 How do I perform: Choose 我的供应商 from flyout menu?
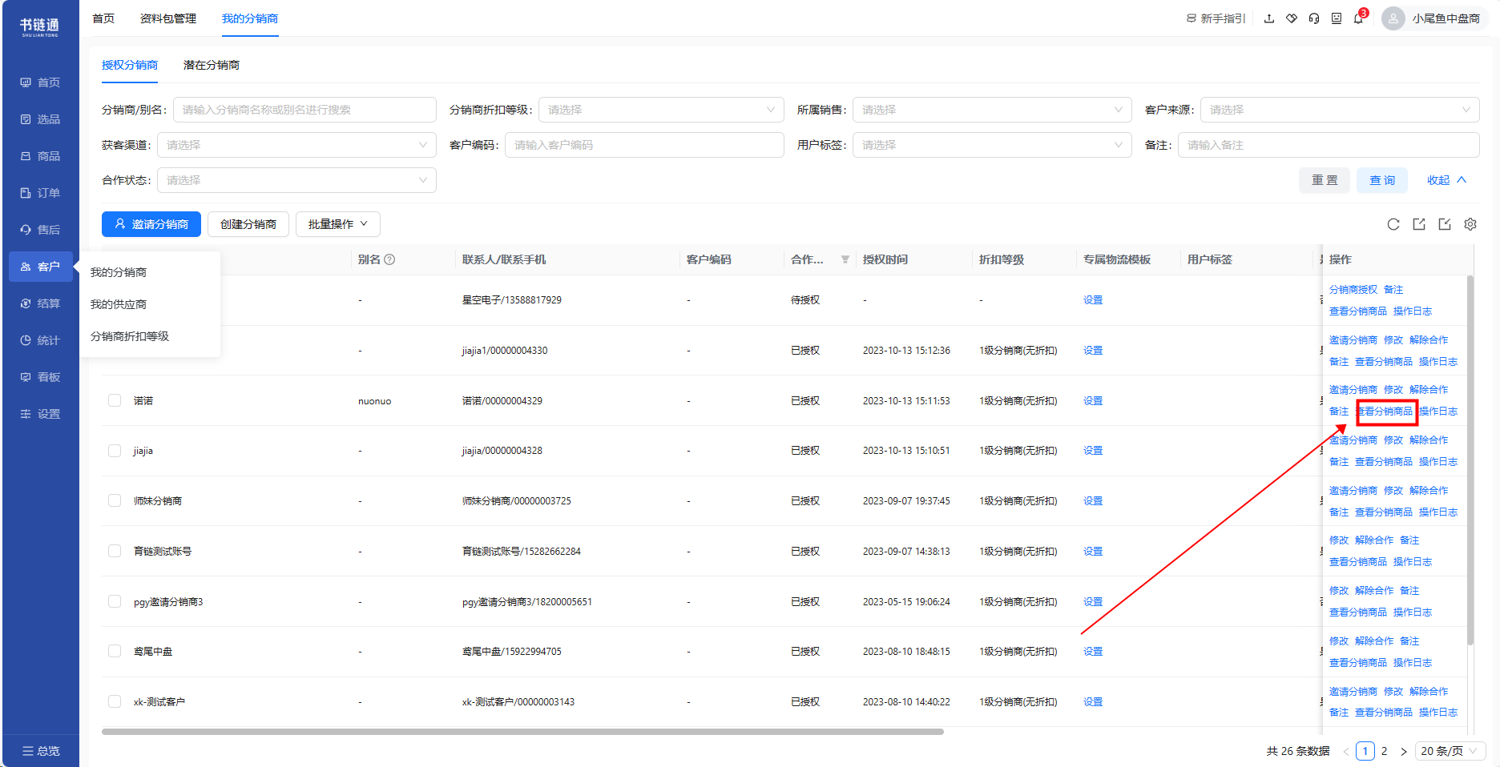[x=119, y=304]
